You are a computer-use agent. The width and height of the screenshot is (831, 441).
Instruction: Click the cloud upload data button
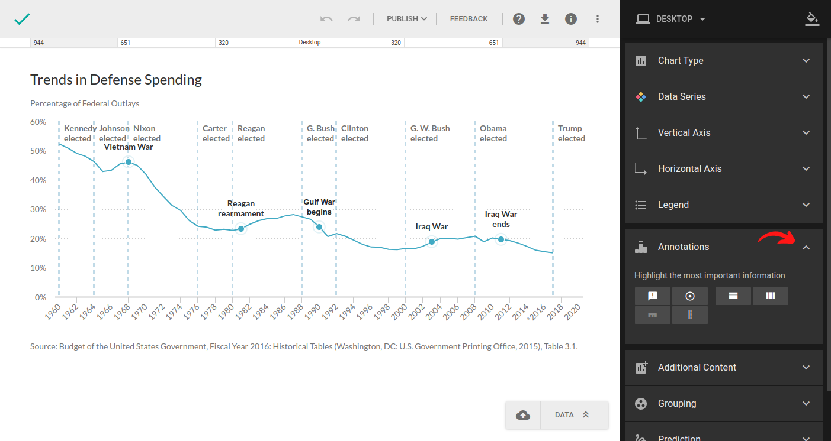pyautogui.click(x=523, y=415)
